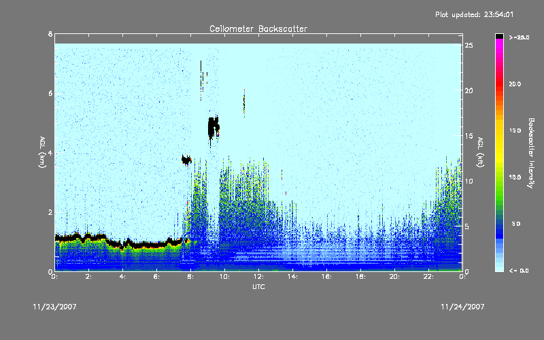
Task: Click the 2 km tick on left axis
Action: (x=50, y=212)
